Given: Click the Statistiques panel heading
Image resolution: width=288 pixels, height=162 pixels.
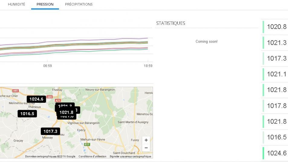Looking at the screenshot, I should click(171, 23).
